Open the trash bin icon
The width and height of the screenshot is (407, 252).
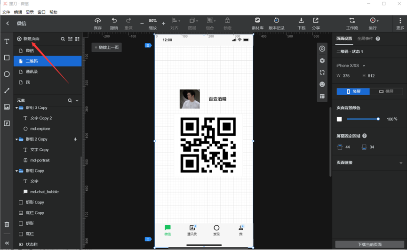[7, 224]
